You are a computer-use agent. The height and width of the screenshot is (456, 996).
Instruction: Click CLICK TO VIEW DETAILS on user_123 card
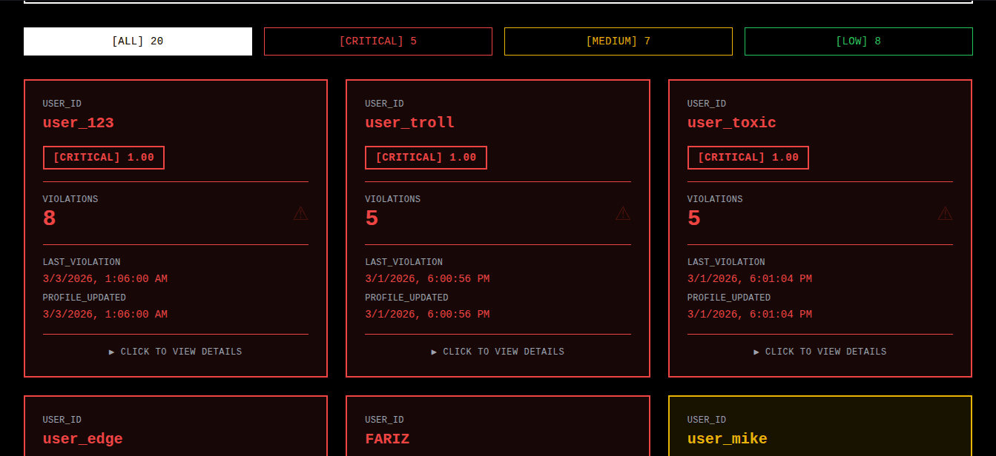click(175, 351)
